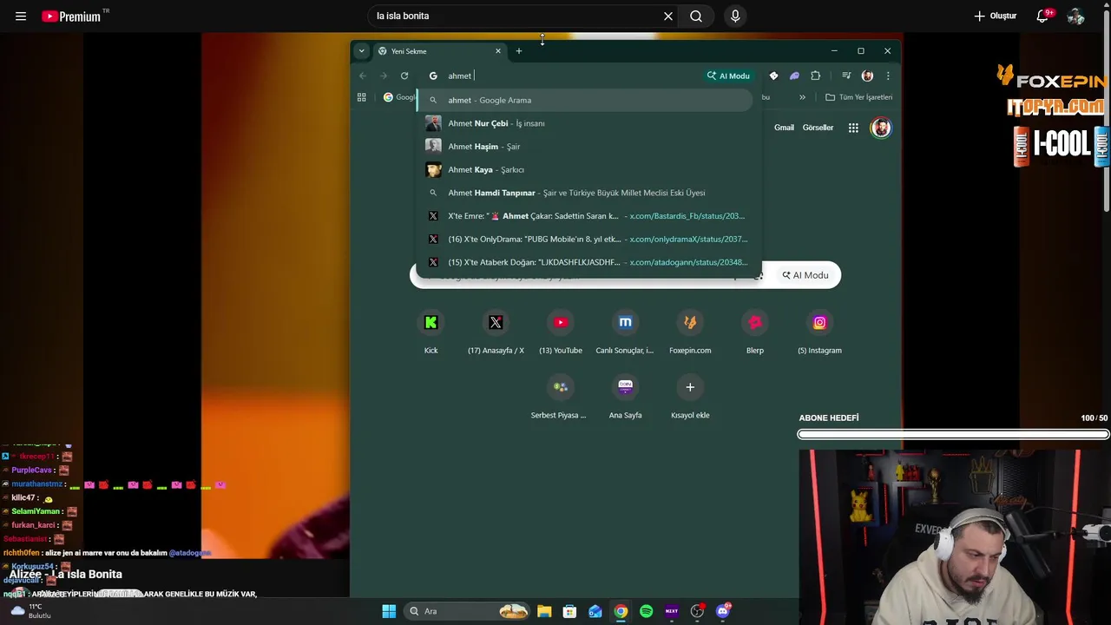Open Microsoft Store from taskbar
Image resolution: width=1111 pixels, height=625 pixels.
pos(569,611)
